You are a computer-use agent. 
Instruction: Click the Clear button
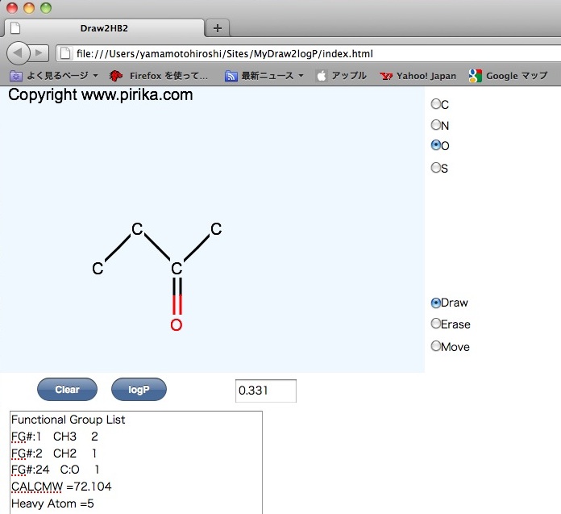pos(67,390)
